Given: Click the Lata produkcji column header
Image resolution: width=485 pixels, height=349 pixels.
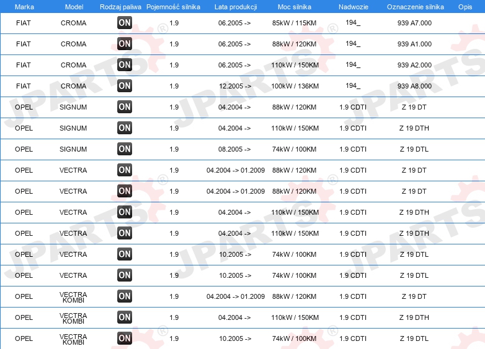Looking at the screenshot, I should pyautogui.click(x=236, y=7).
